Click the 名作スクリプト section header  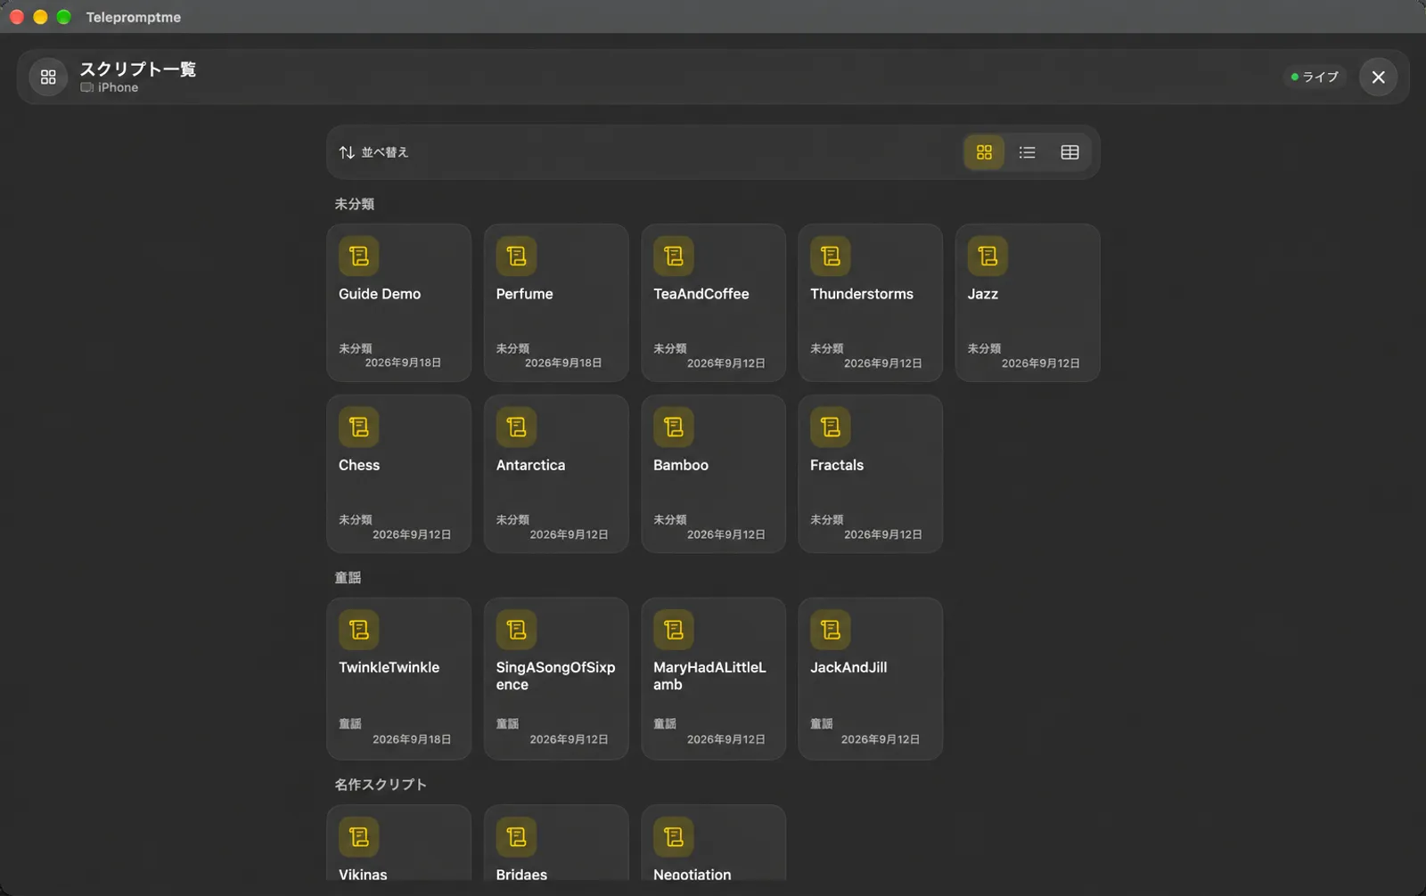coord(381,785)
